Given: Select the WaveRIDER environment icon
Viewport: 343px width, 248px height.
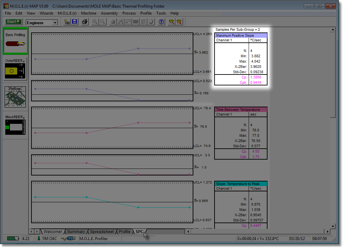Looking at the screenshot, I should (15, 125).
